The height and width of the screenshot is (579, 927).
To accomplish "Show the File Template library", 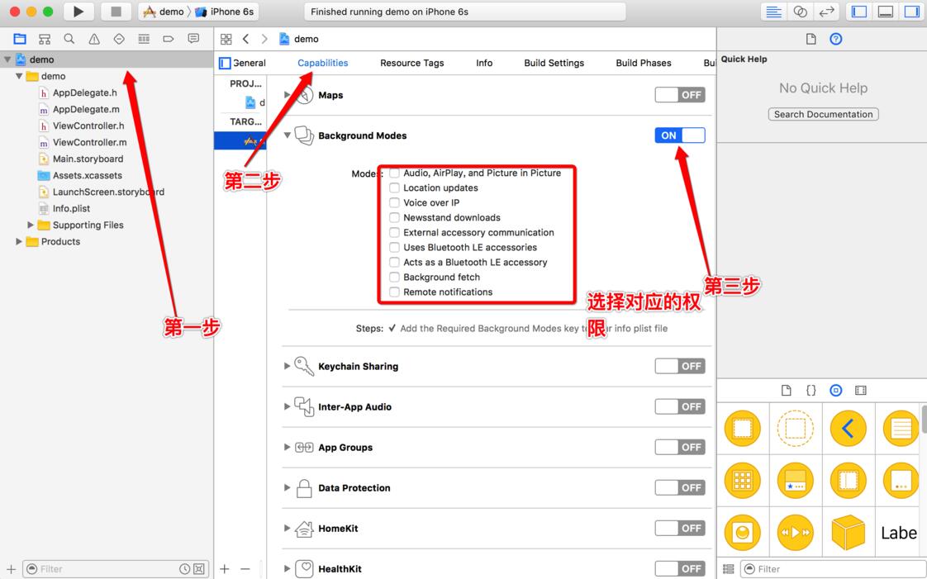I will point(787,390).
